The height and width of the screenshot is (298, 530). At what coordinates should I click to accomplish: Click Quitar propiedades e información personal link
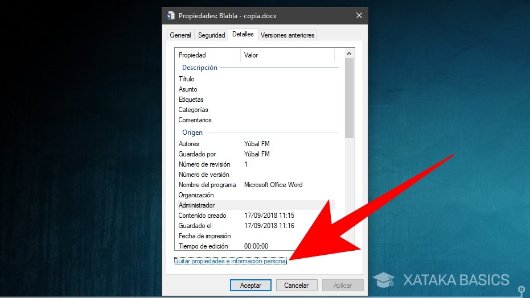tap(230, 261)
